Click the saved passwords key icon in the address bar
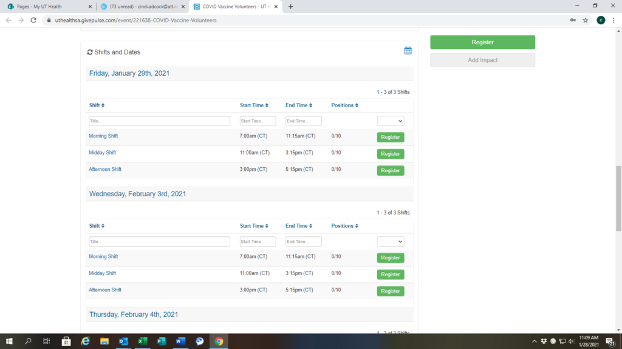 coord(572,20)
